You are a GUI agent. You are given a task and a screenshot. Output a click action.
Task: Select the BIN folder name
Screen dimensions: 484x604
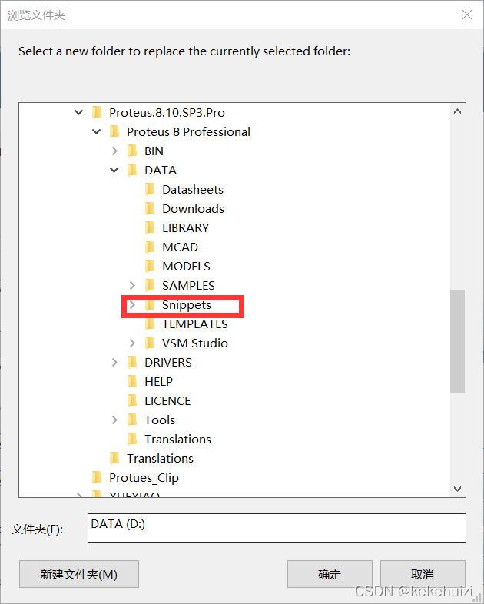pyautogui.click(x=154, y=151)
